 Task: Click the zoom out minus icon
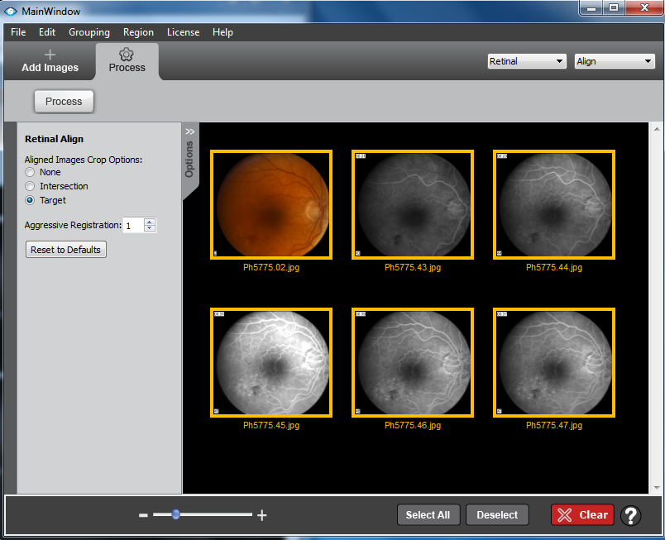[x=143, y=515]
